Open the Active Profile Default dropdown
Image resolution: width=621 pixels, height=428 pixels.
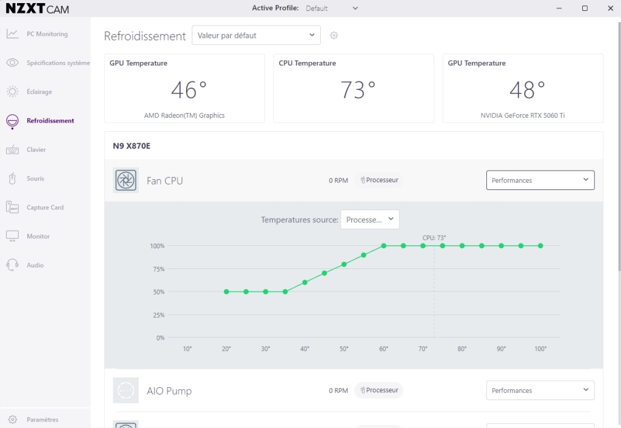tap(332, 8)
